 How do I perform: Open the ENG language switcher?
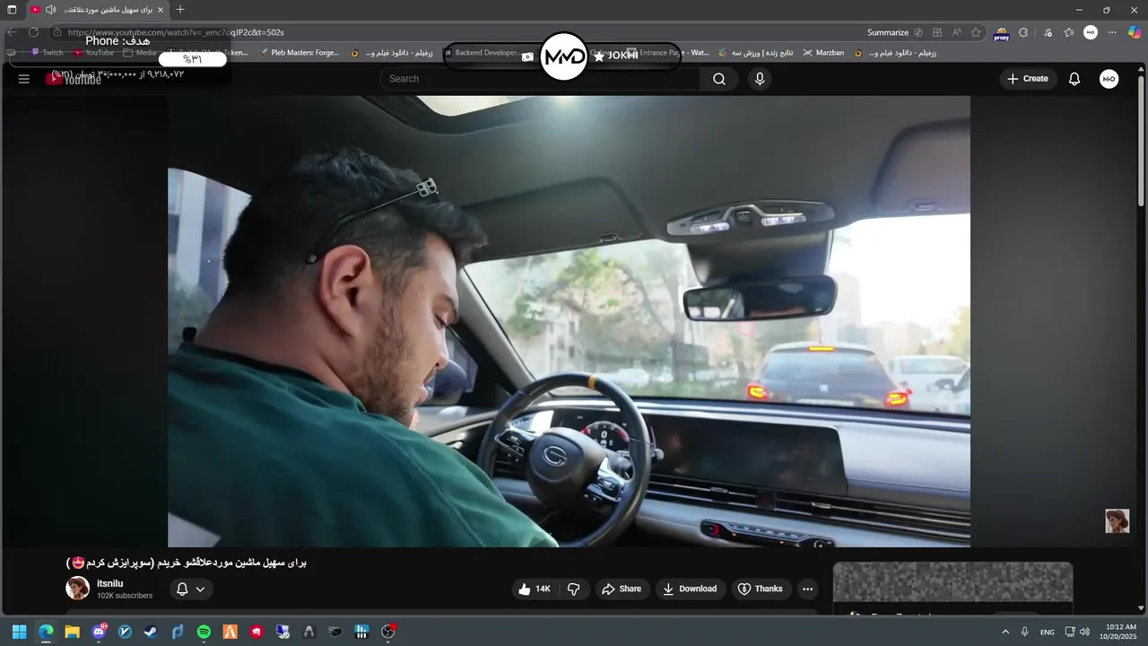point(1048,632)
